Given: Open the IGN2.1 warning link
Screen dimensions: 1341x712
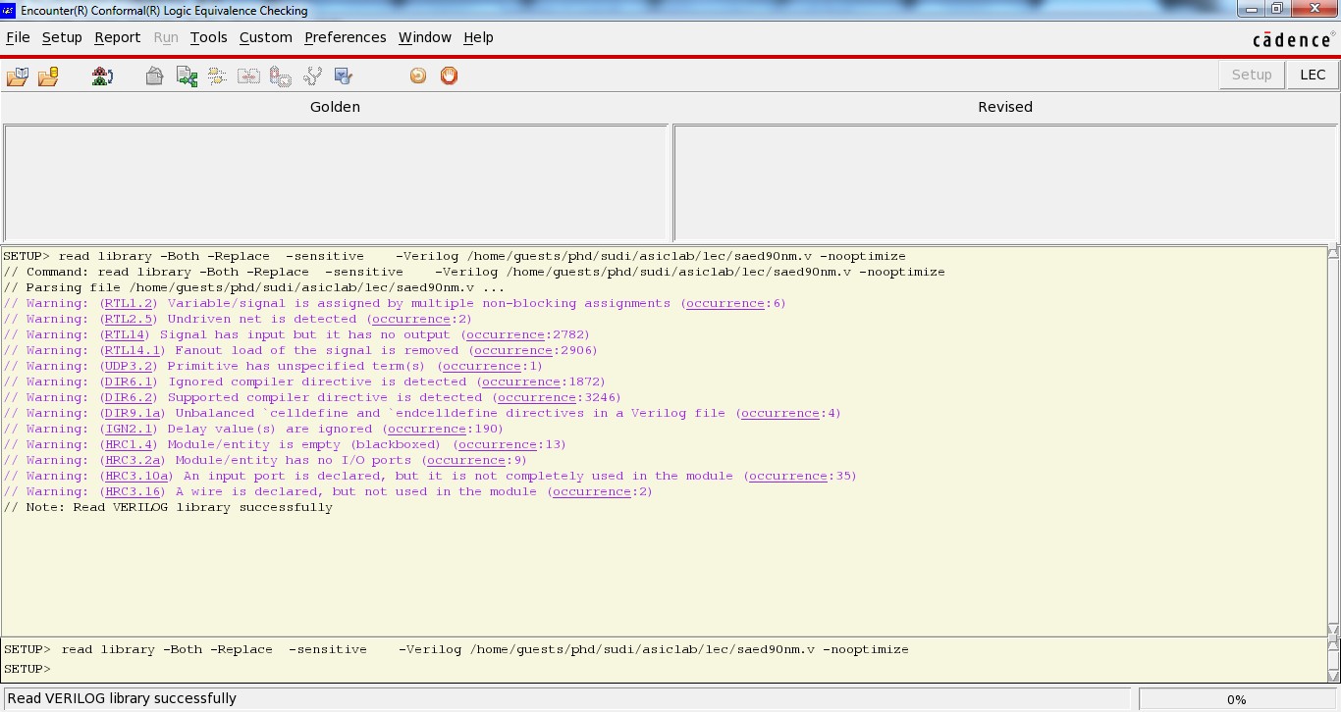Looking at the screenshot, I should pyautogui.click(x=129, y=429).
